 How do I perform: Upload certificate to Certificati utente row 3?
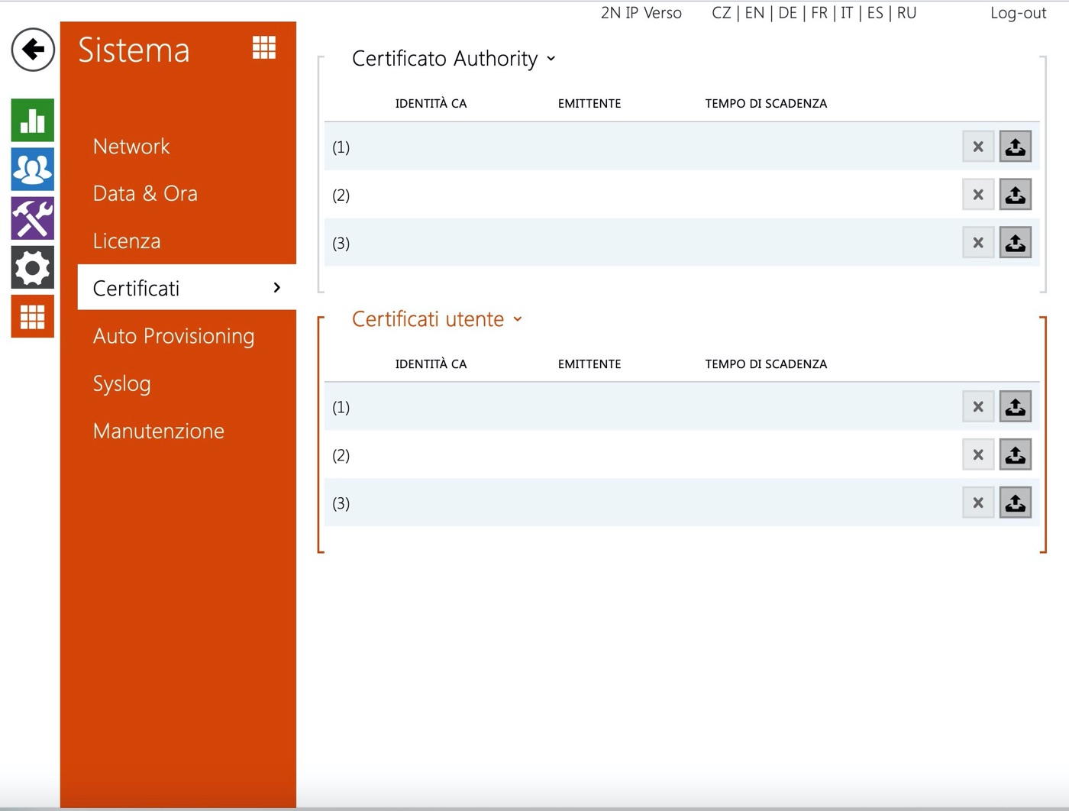(1015, 503)
